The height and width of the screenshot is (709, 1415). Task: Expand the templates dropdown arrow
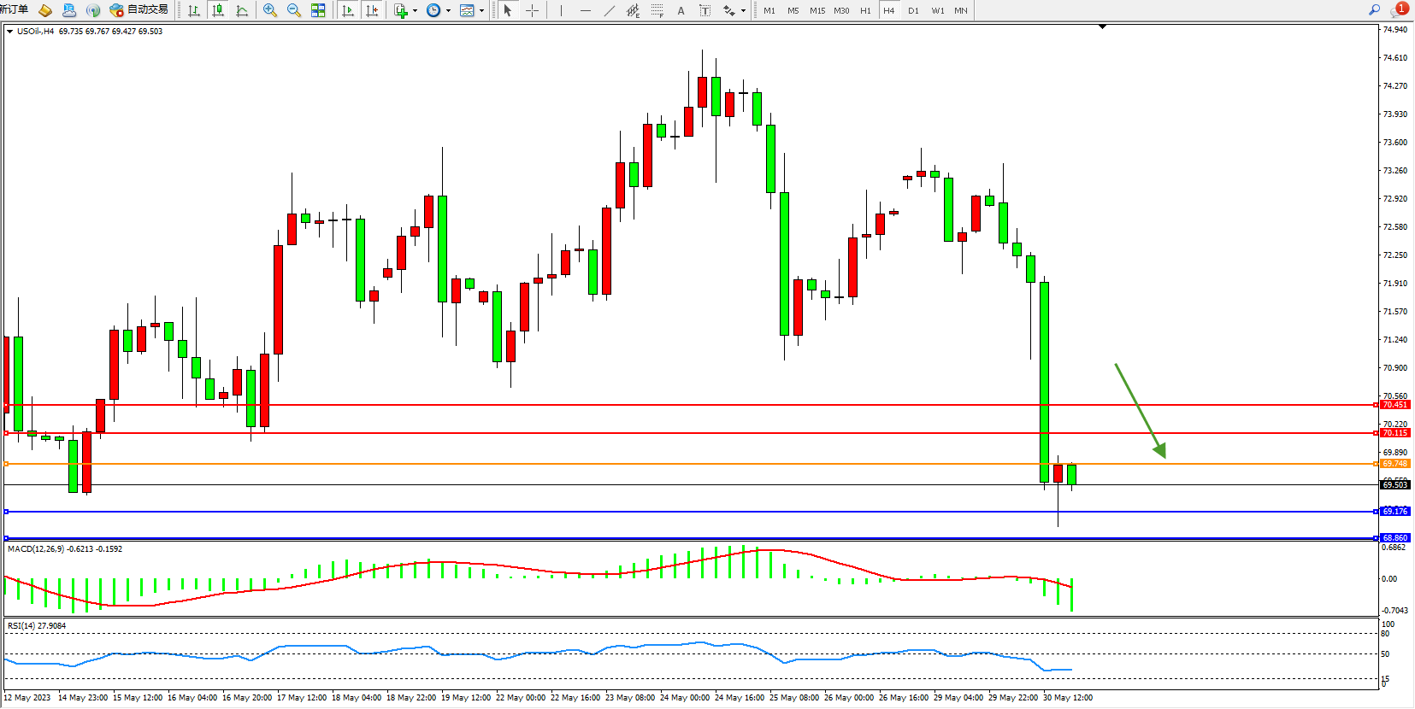pyautogui.click(x=482, y=11)
